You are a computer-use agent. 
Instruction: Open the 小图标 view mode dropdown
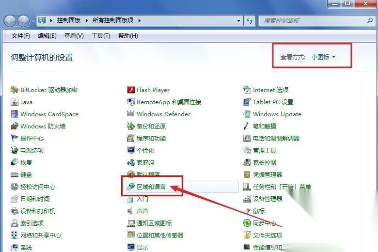coord(323,57)
